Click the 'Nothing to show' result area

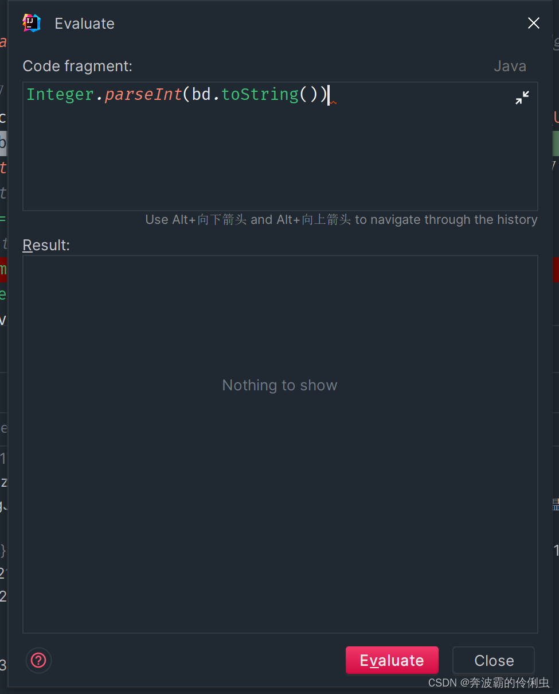(280, 385)
